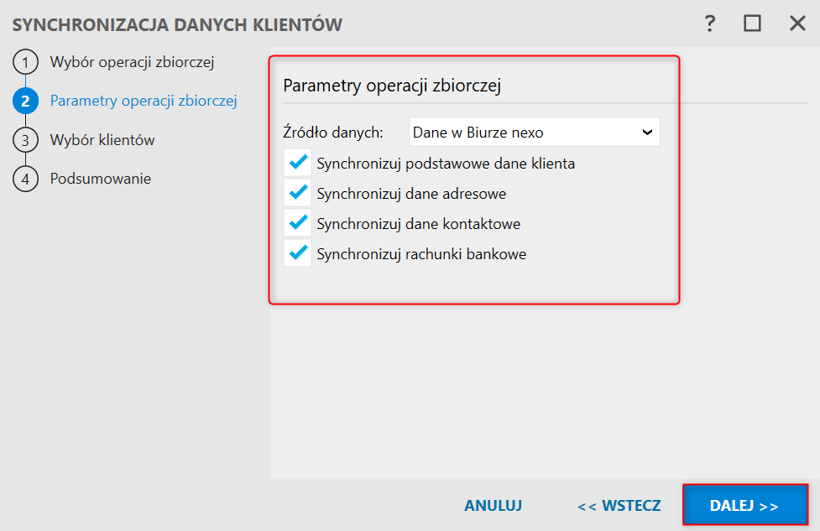Toggle Synchronizuj dane adresowe checkbox
This screenshot has width=820, height=531.
click(x=297, y=193)
